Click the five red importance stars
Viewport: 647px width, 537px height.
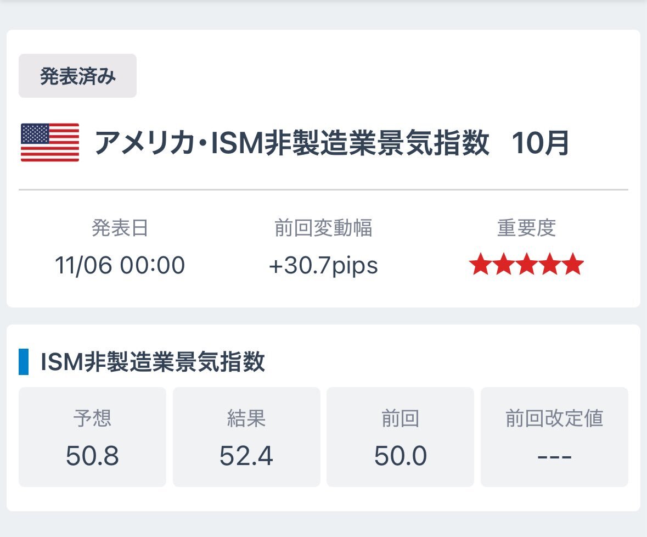(526, 265)
